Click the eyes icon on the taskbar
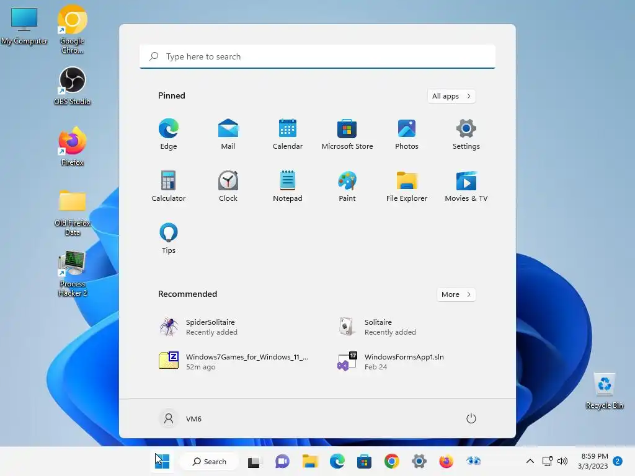Viewport: 635px width, 476px height. (x=473, y=461)
